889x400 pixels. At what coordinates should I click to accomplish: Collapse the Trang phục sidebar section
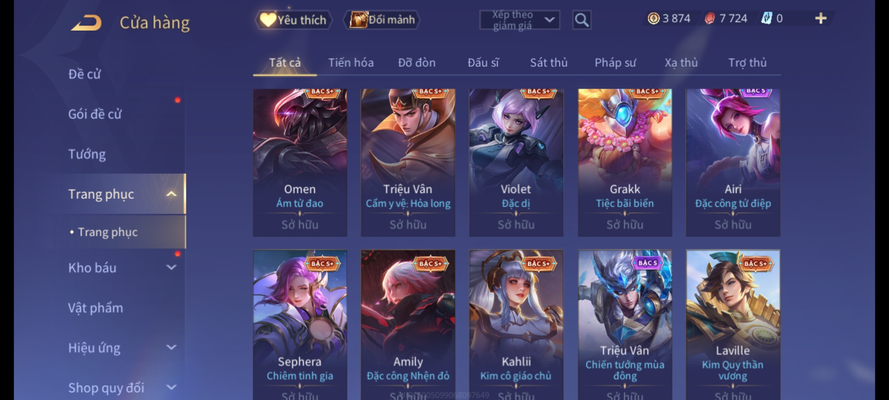tap(171, 194)
